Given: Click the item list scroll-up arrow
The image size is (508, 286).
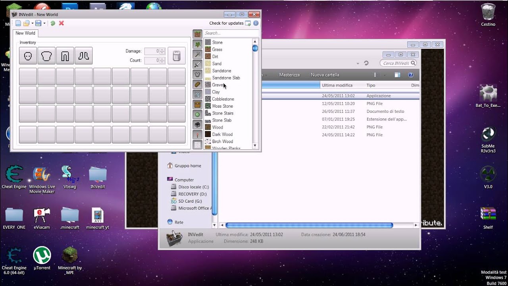Looking at the screenshot, I should [255, 41].
